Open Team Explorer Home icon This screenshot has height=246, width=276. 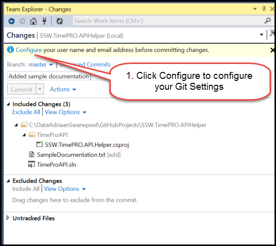click(33, 21)
